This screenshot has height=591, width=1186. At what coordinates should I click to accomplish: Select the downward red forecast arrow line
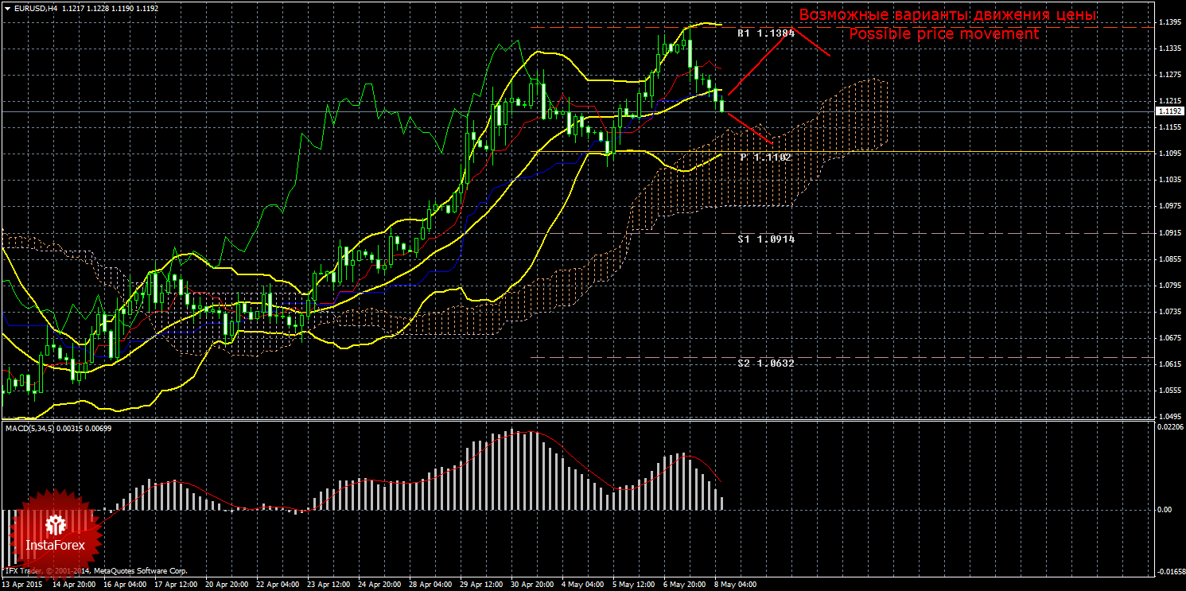(750, 128)
